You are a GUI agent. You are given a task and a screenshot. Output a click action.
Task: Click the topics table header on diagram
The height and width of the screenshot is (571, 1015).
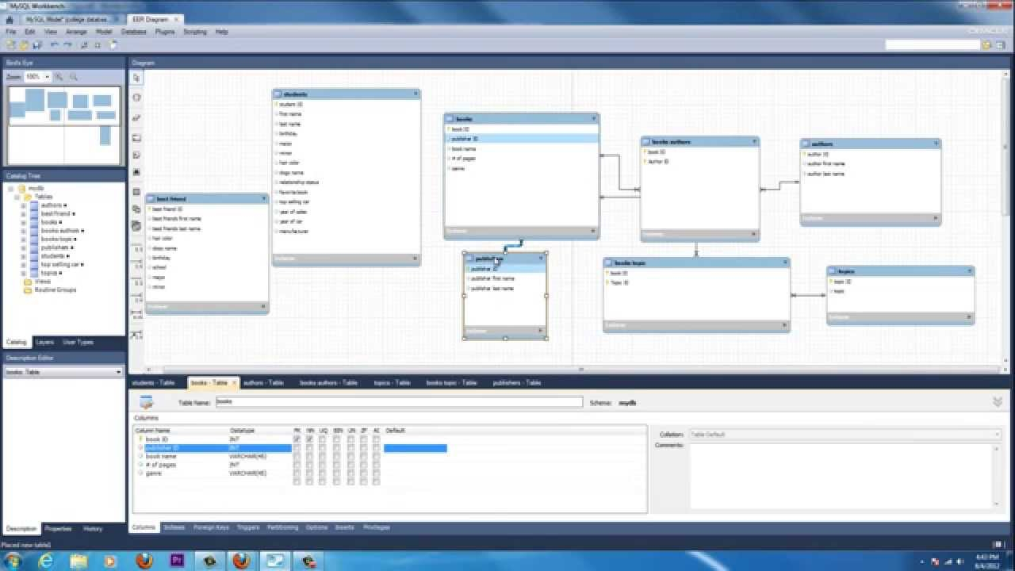click(x=900, y=271)
